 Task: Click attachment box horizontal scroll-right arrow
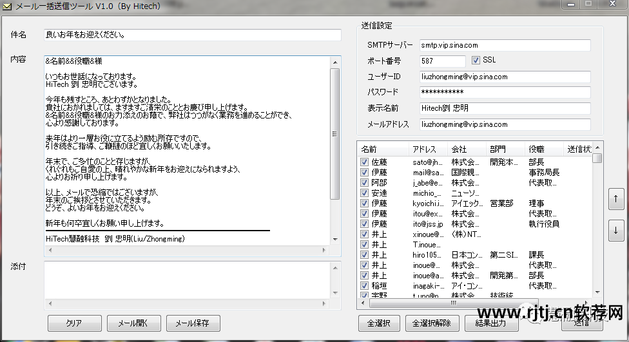click(x=324, y=303)
